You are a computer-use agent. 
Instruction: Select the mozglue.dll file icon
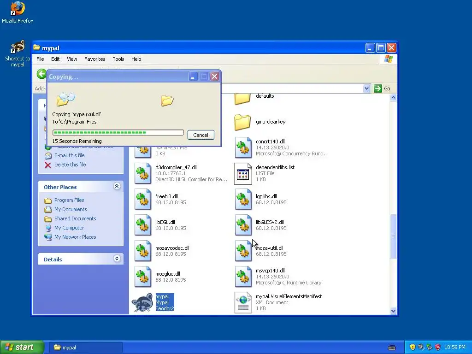pyautogui.click(x=143, y=277)
